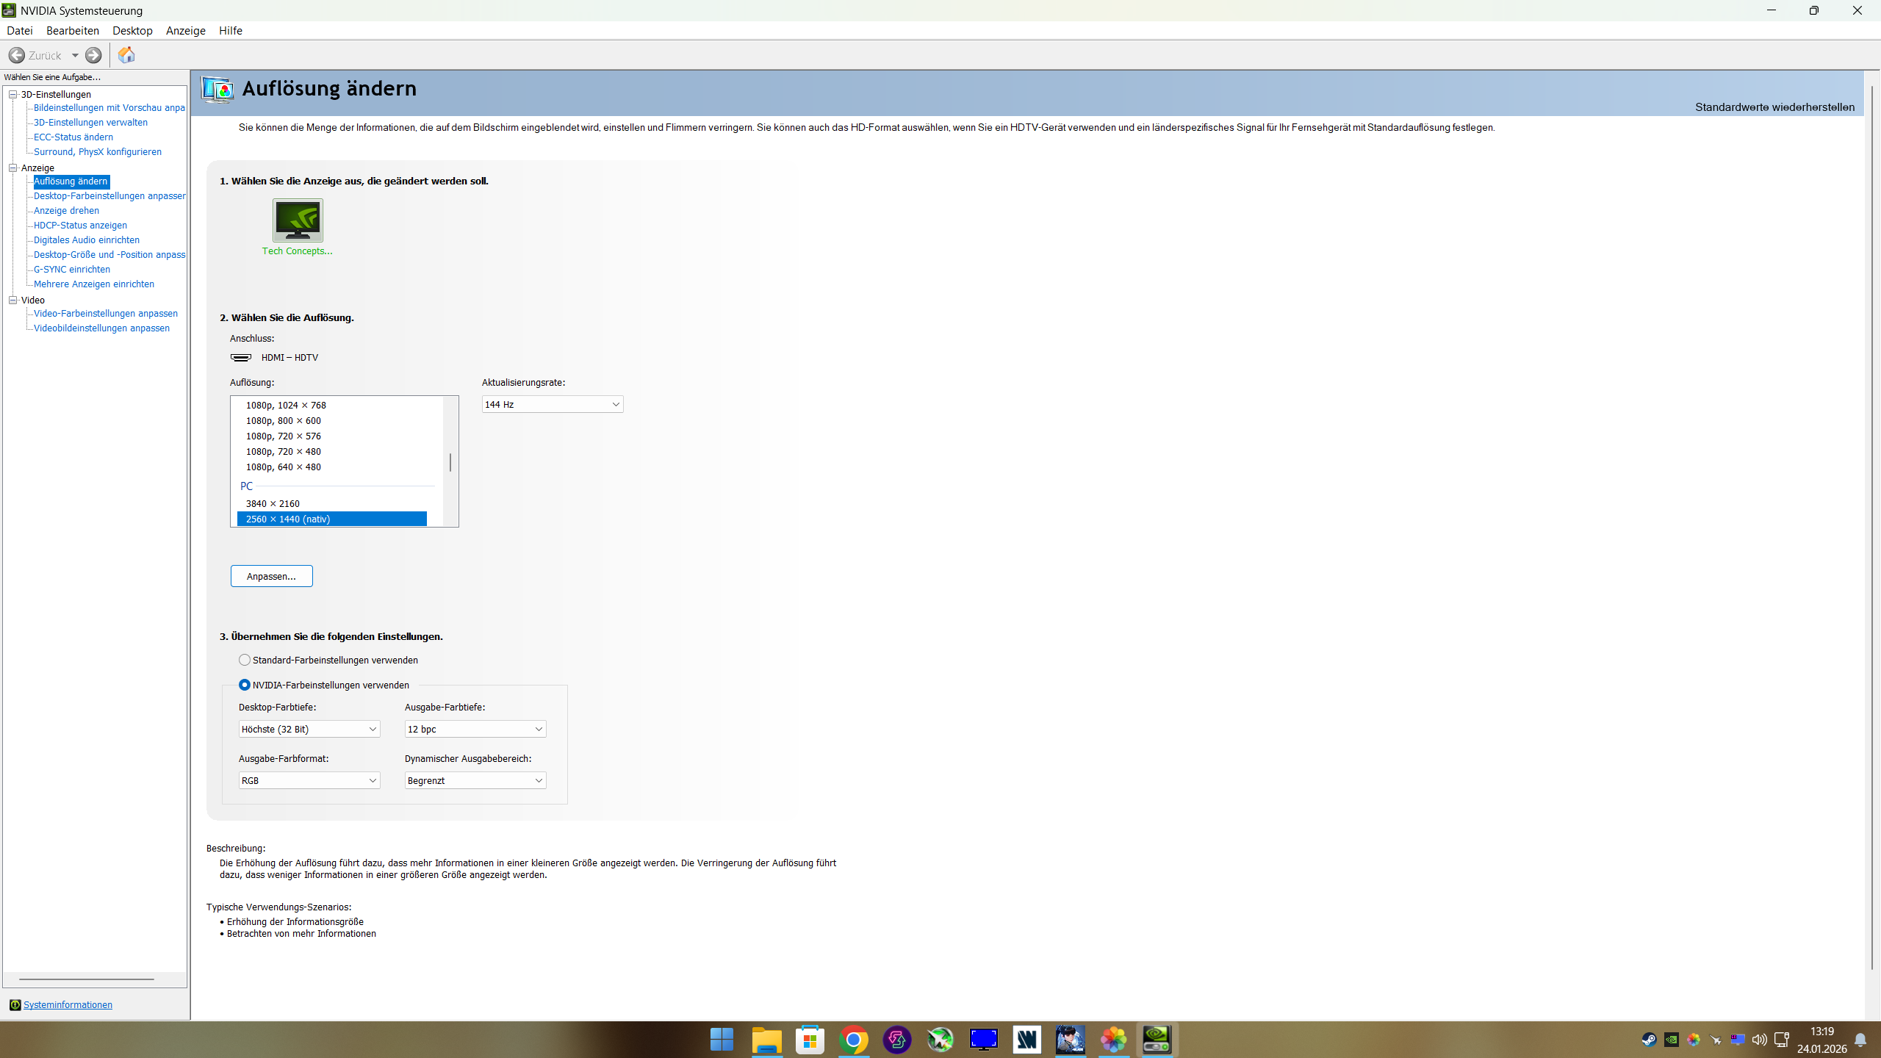Open 3D-Einstellungen verwalten
This screenshot has width=1881, height=1058.
[90, 123]
